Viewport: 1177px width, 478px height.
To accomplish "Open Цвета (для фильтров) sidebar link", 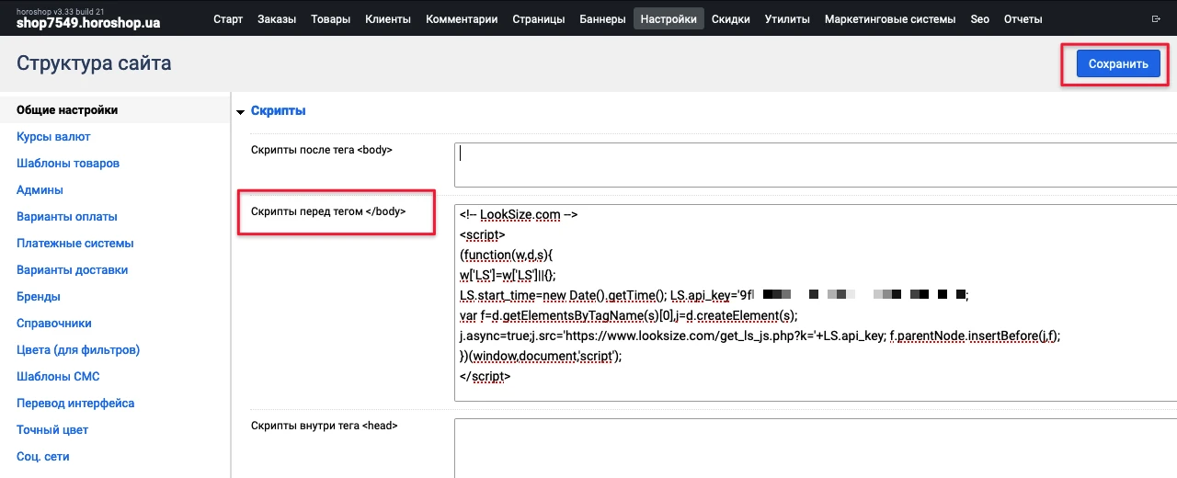I will pyautogui.click(x=78, y=350).
